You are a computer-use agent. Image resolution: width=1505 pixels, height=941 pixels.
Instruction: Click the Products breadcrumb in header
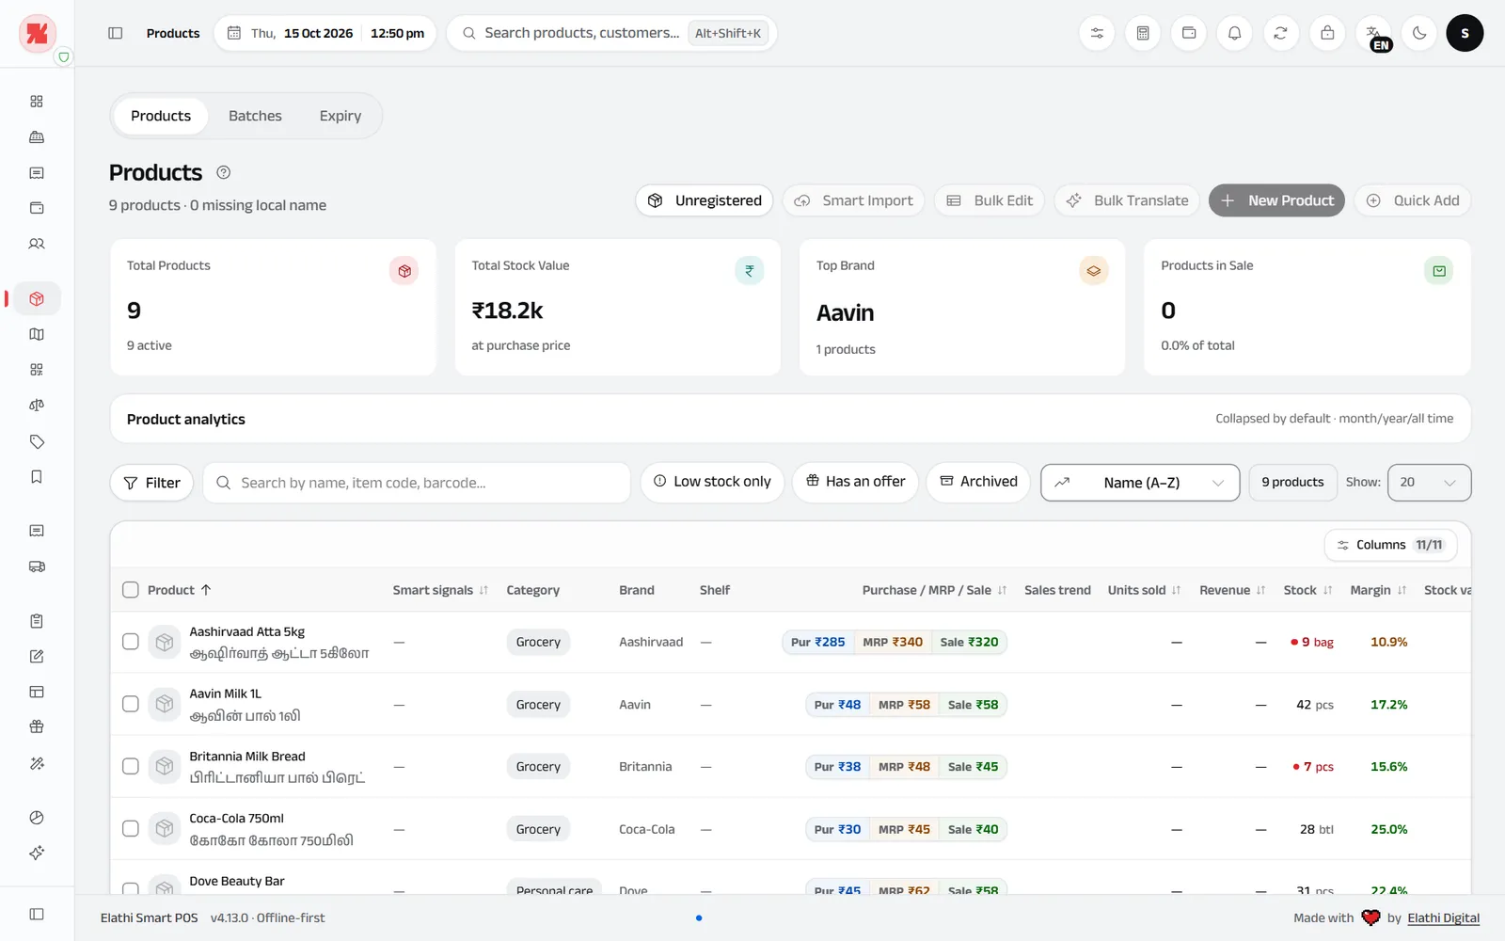pyautogui.click(x=173, y=33)
